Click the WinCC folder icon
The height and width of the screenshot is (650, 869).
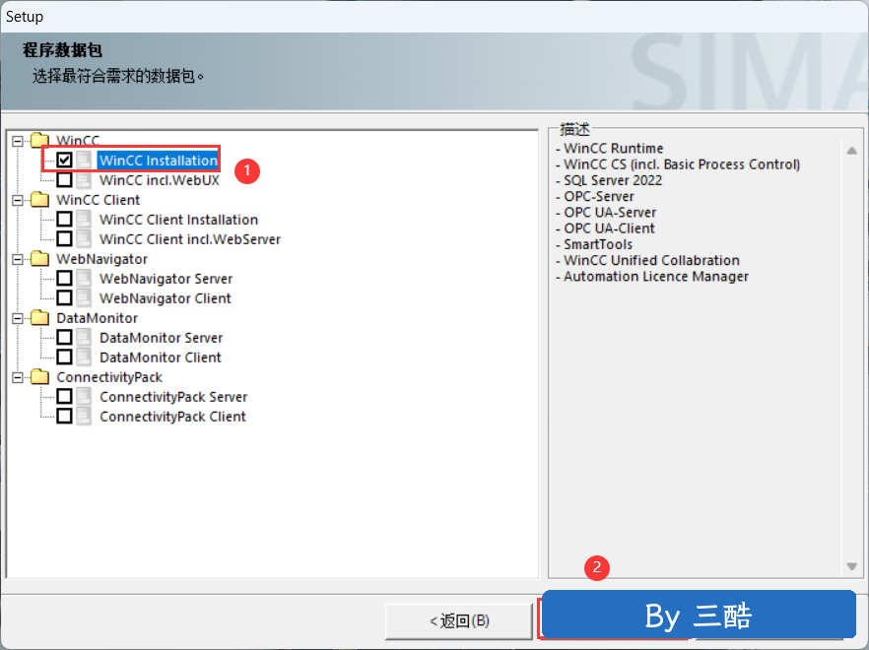click(39, 140)
